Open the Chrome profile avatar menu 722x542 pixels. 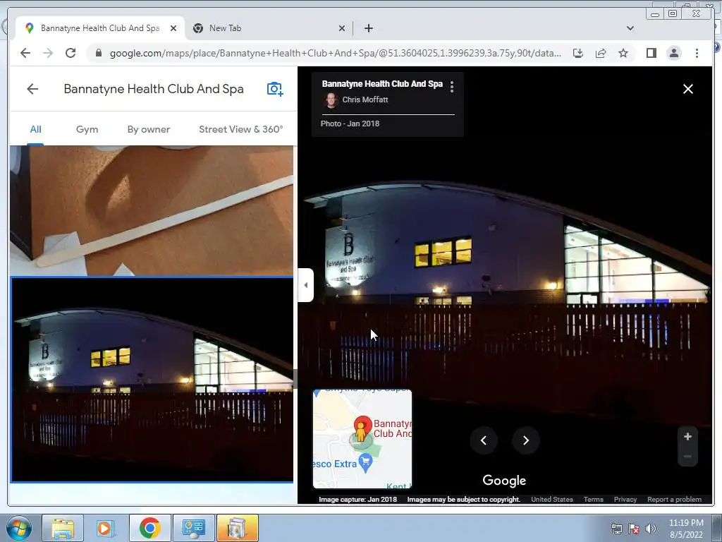click(673, 53)
